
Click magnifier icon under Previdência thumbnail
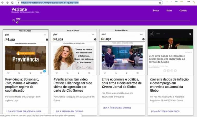pyautogui.click(x=19, y=73)
